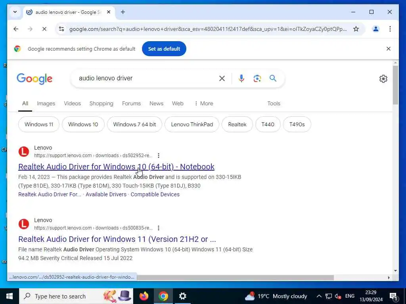The height and width of the screenshot is (304, 406).
Task: Show hidden system tray icons
Action: [319, 296]
